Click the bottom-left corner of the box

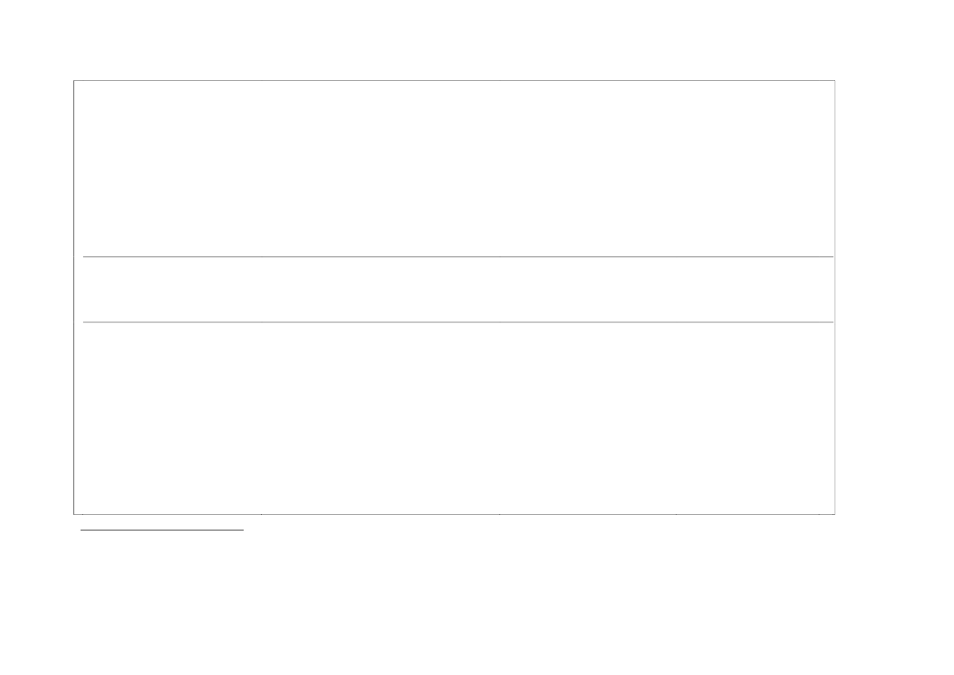[74, 514]
